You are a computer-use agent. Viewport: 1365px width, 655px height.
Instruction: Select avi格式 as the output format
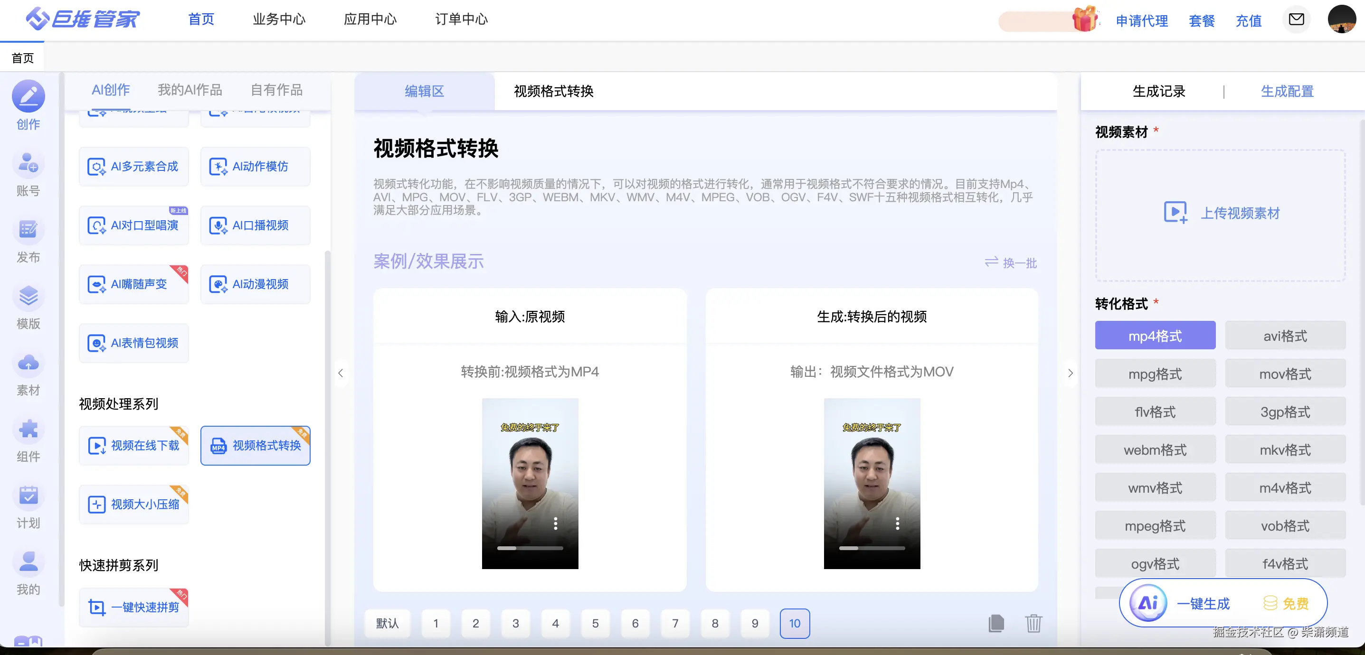(1286, 335)
